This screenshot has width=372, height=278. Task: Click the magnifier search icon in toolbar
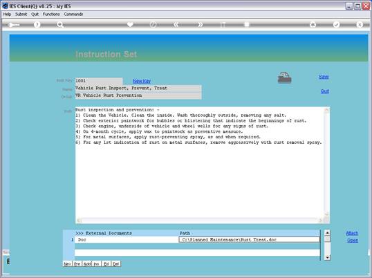point(60,24)
